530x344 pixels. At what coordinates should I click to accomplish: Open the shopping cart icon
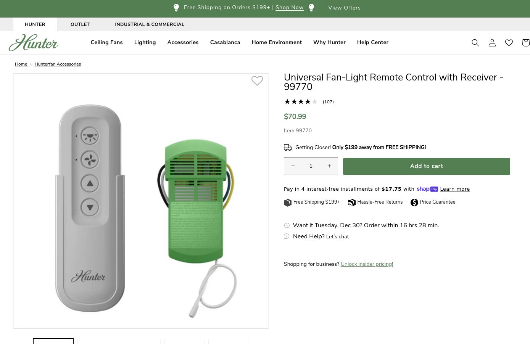tap(525, 43)
